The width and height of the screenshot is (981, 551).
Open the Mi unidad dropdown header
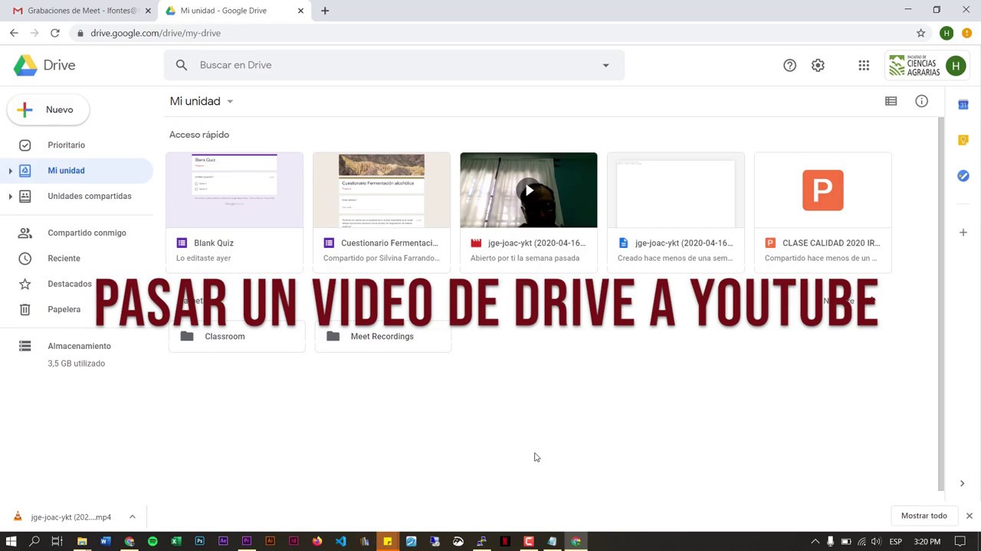pyautogui.click(x=202, y=101)
